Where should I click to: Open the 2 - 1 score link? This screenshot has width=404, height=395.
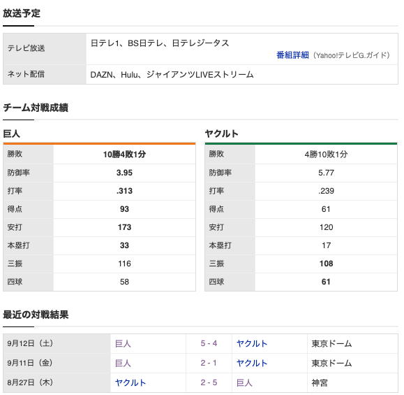(x=209, y=363)
